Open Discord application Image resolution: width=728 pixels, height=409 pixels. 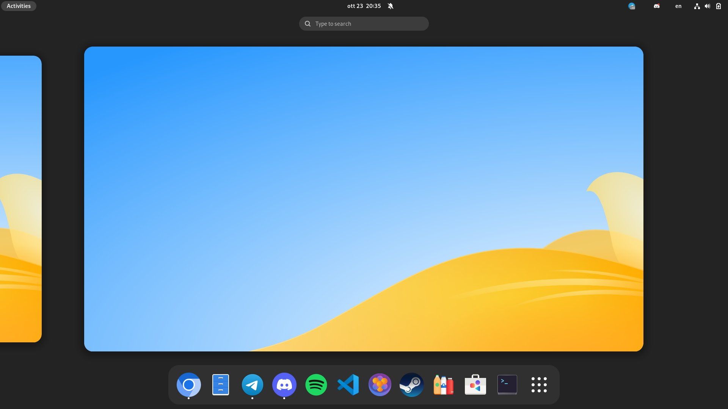(284, 384)
